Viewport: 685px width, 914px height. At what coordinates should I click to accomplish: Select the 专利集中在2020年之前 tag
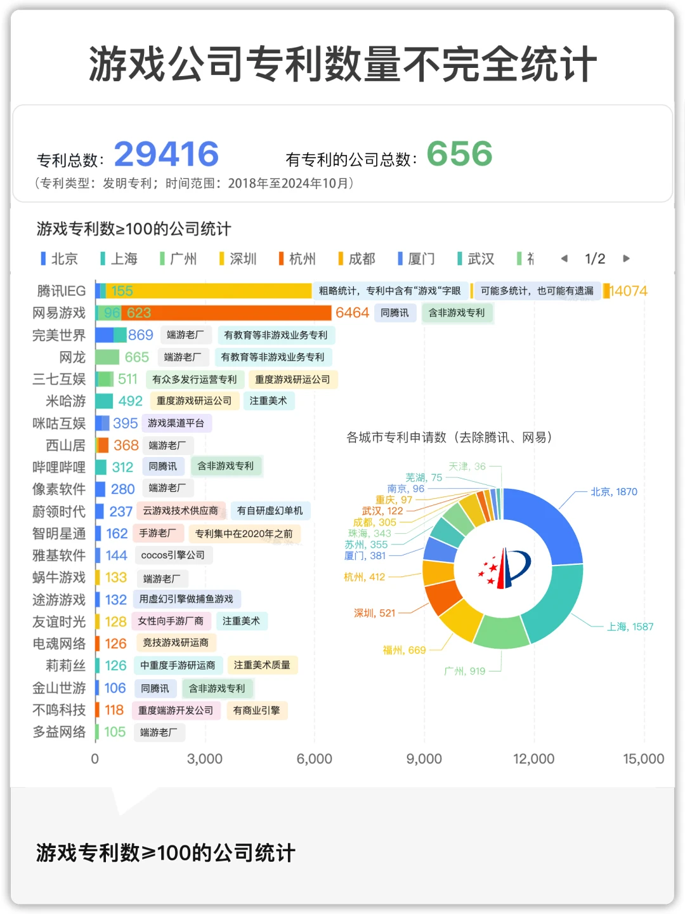pyautogui.click(x=244, y=534)
